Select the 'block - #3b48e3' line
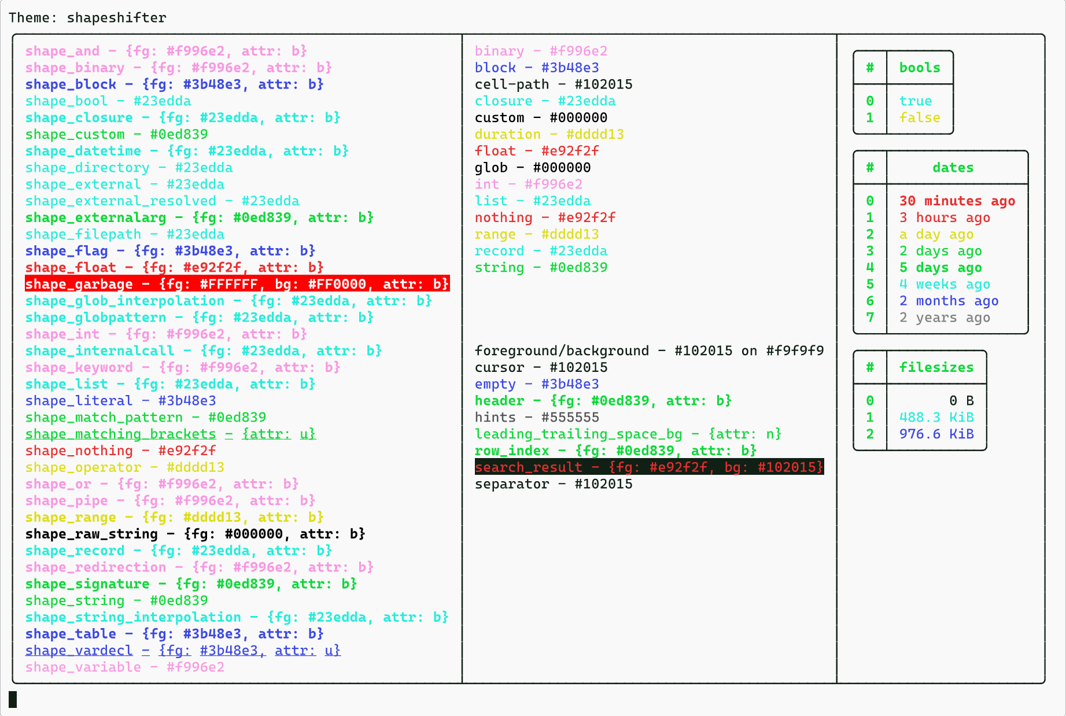Screen dimensions: 1066x716 537,68
